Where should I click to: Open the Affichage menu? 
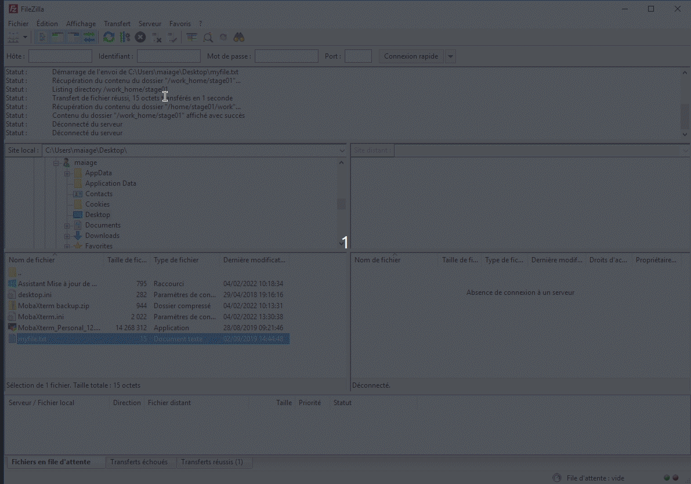(x=81, y=24)
